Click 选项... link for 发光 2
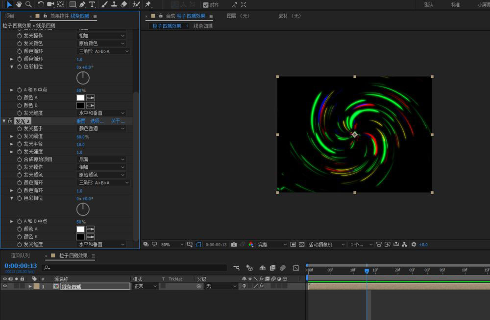The height and width of the screenshot is (320, 490). click(x=97, y=121)
